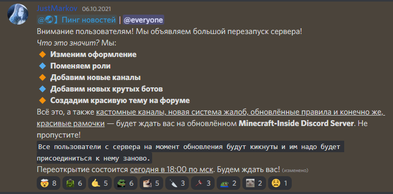This screenshot has height=194, width=393.
Task: Toggle the knife reaction with 3
Action: 177,183
